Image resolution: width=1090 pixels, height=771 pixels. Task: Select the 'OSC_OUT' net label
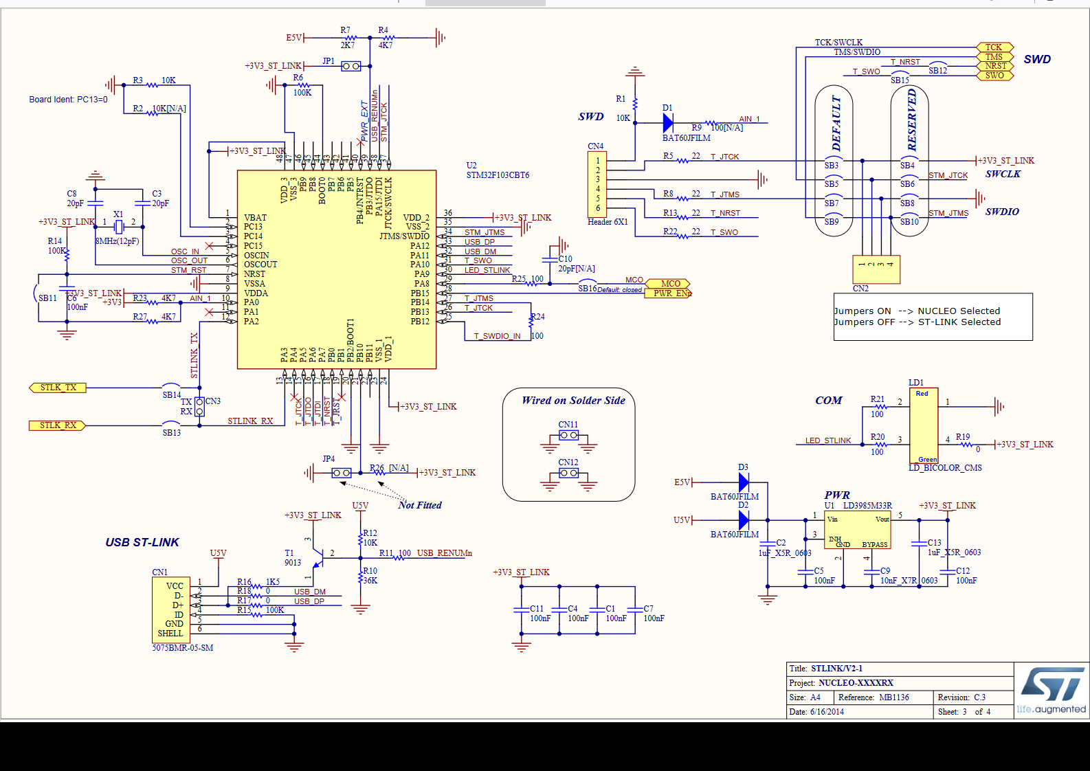pos(189,260)
